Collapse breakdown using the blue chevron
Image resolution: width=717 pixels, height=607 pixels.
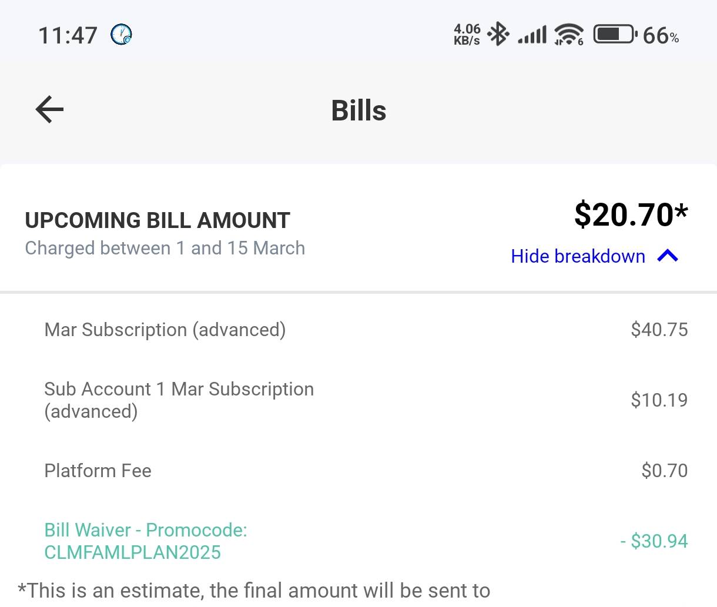point(668,256)
